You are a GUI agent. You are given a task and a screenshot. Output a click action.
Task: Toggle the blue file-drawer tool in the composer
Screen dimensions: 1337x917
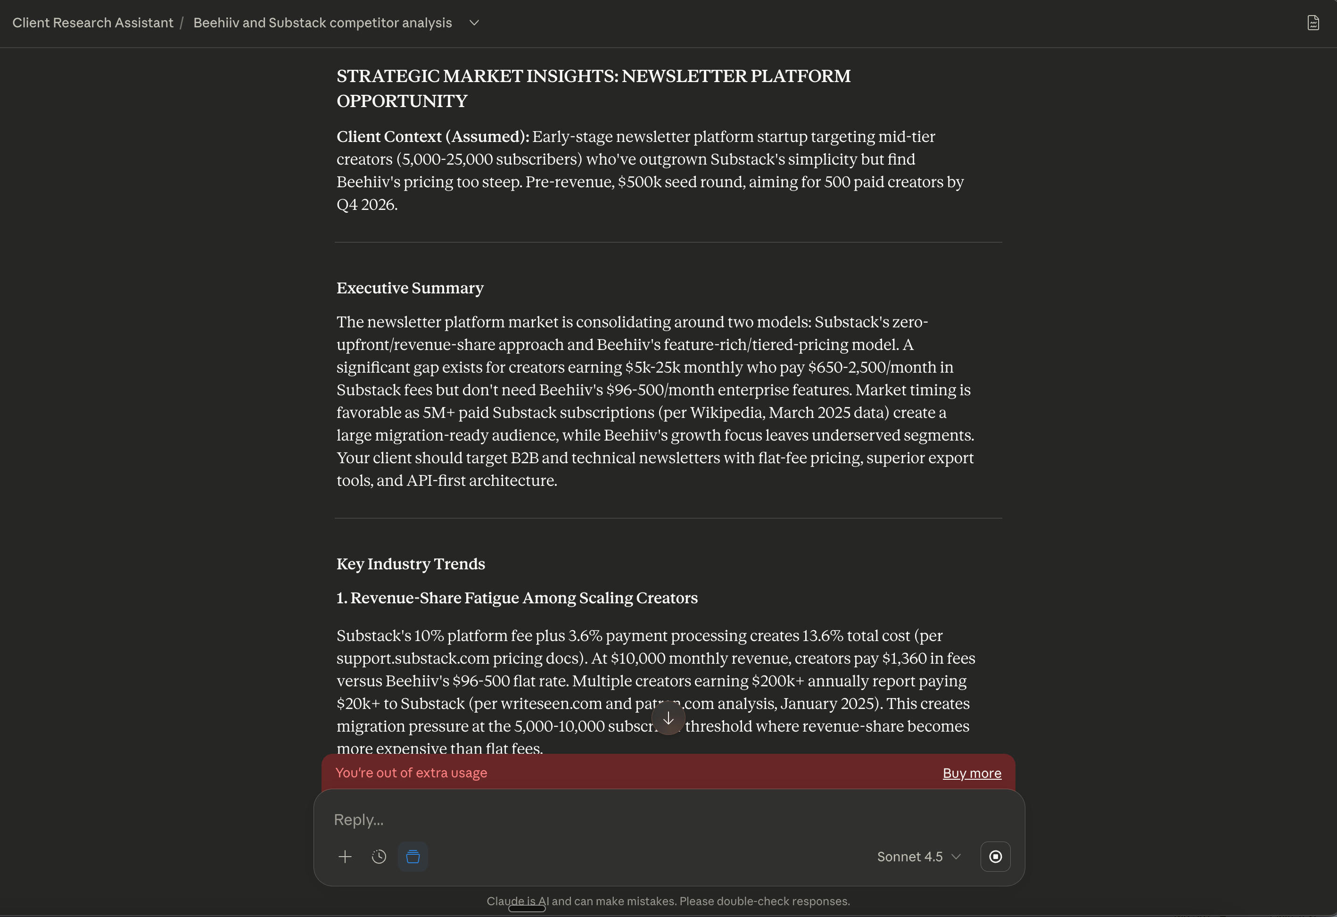413,857
